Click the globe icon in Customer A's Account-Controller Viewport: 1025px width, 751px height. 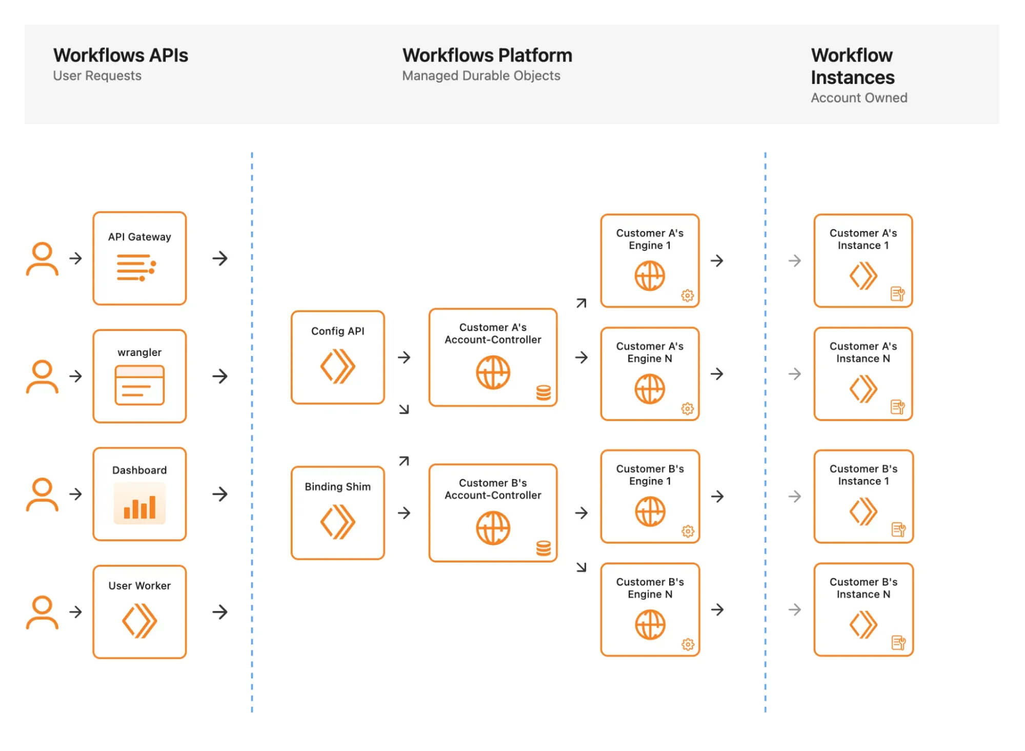pyautogui.click(x=492, y=372)
